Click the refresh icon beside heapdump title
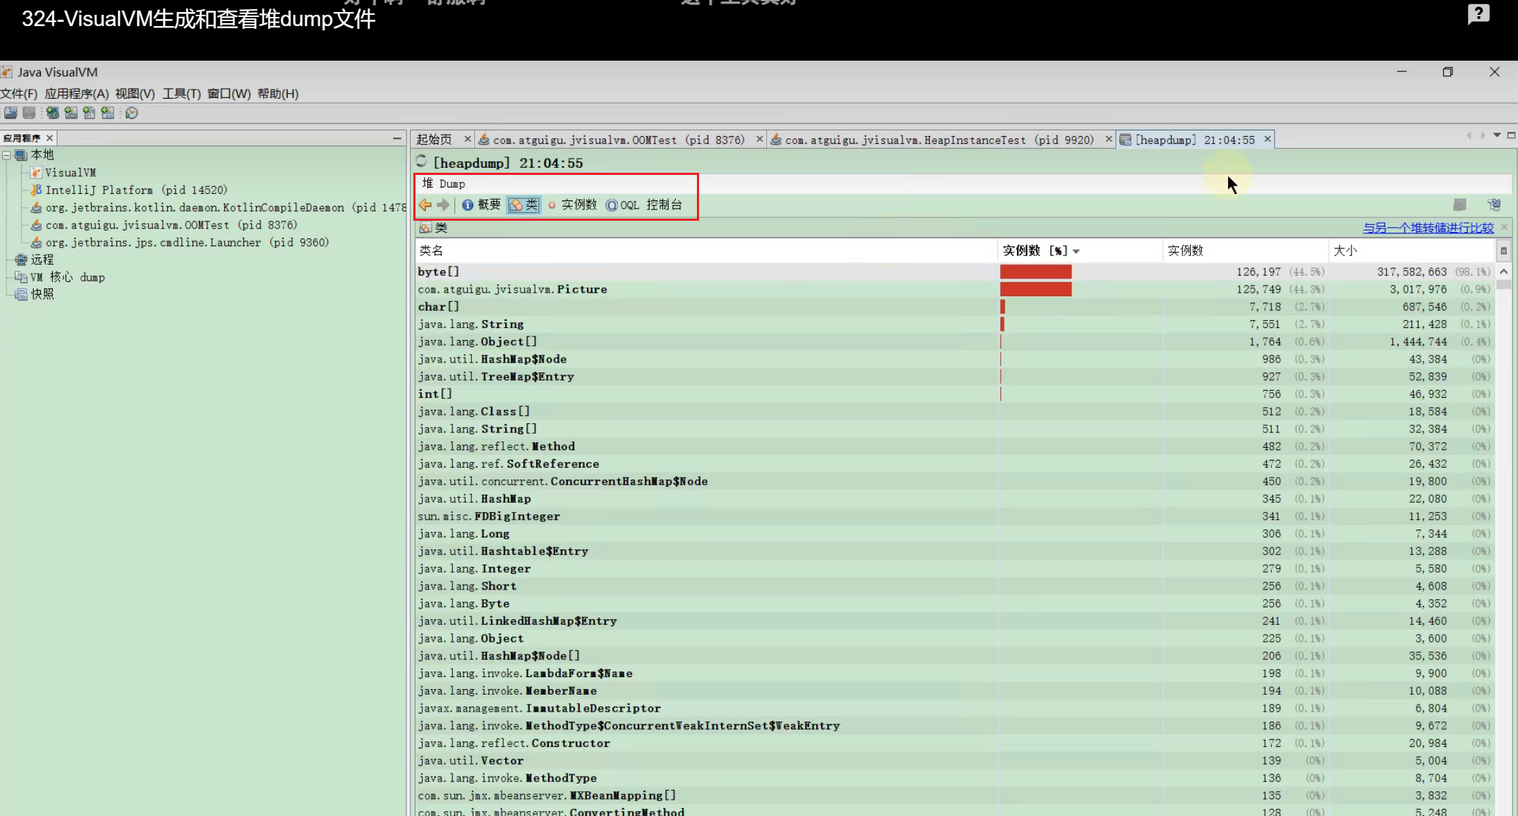The width and height of the screenshot is (1518, 816). click(x=422, y=162)
